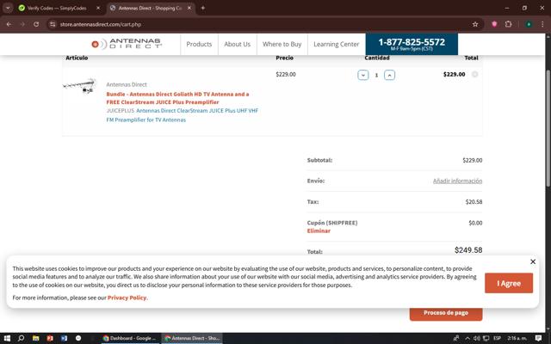
Task: Close the Antennas Direct browser tab
Action: [189, 8]
